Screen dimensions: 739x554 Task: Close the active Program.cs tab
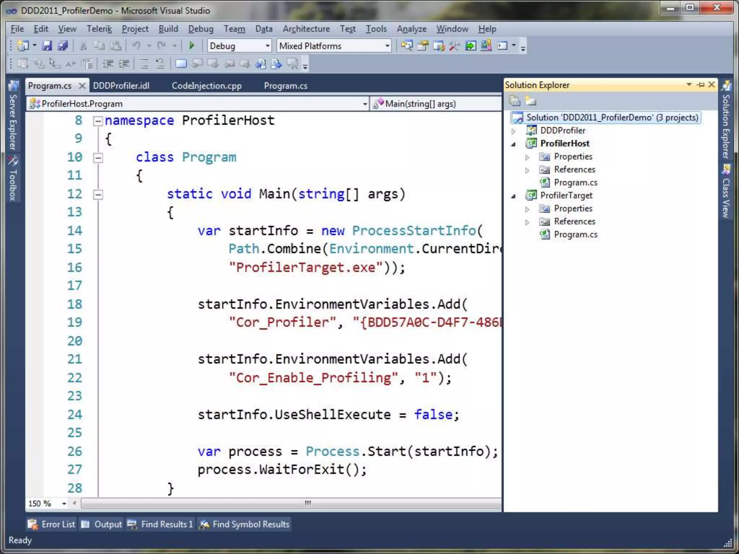82,86
